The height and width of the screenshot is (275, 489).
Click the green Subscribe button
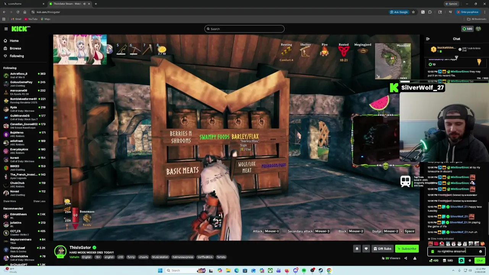(x=407, y=249)
